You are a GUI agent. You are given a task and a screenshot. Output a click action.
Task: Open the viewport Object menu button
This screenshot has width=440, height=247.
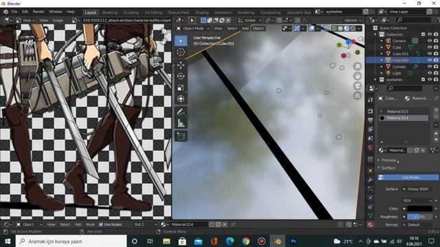click(258, 28)
